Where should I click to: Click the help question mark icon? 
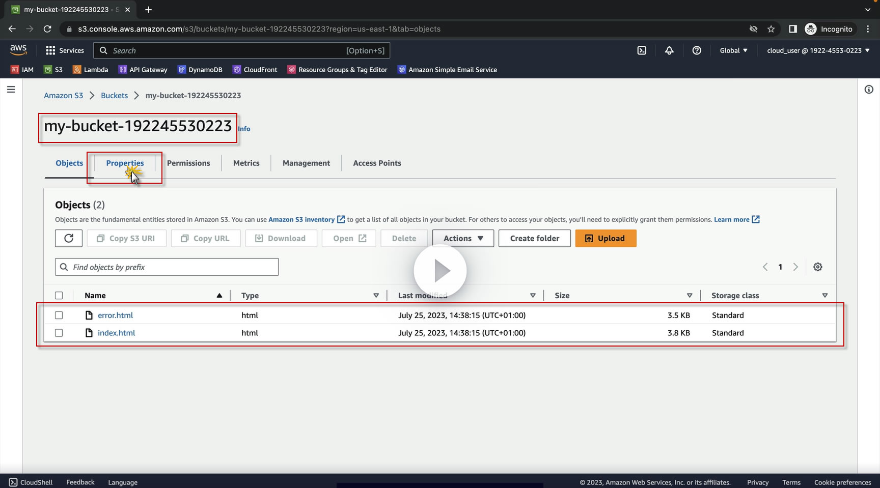(x=697, y=50)
